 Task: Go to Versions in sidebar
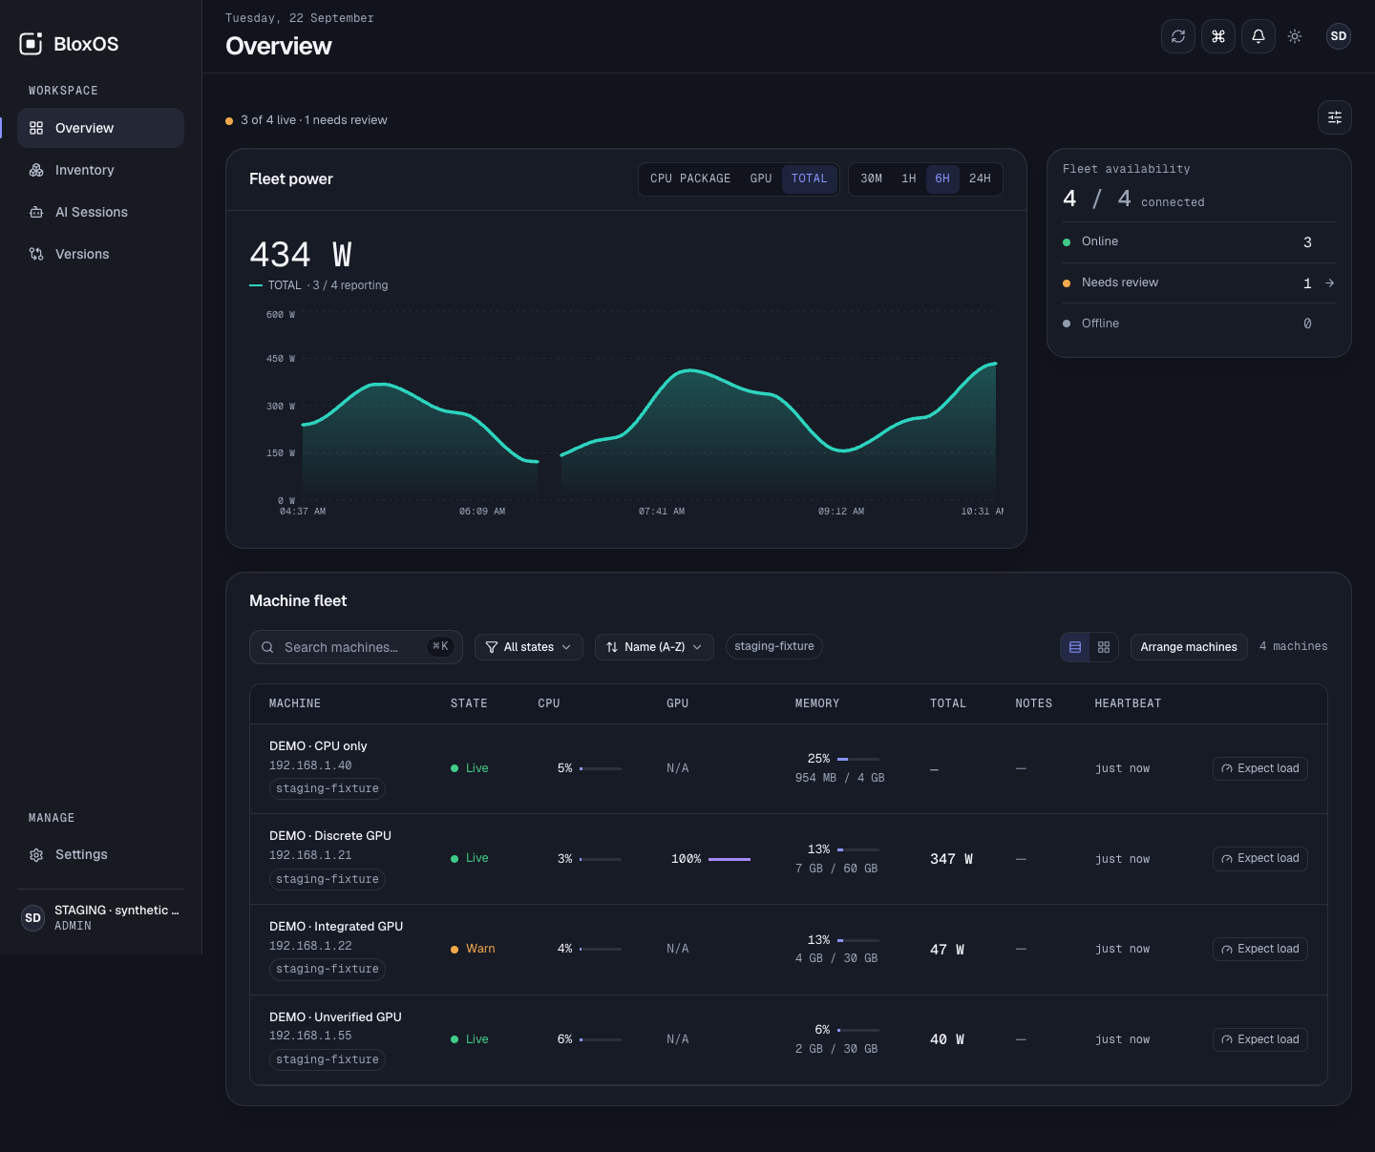tap(100, 254)
